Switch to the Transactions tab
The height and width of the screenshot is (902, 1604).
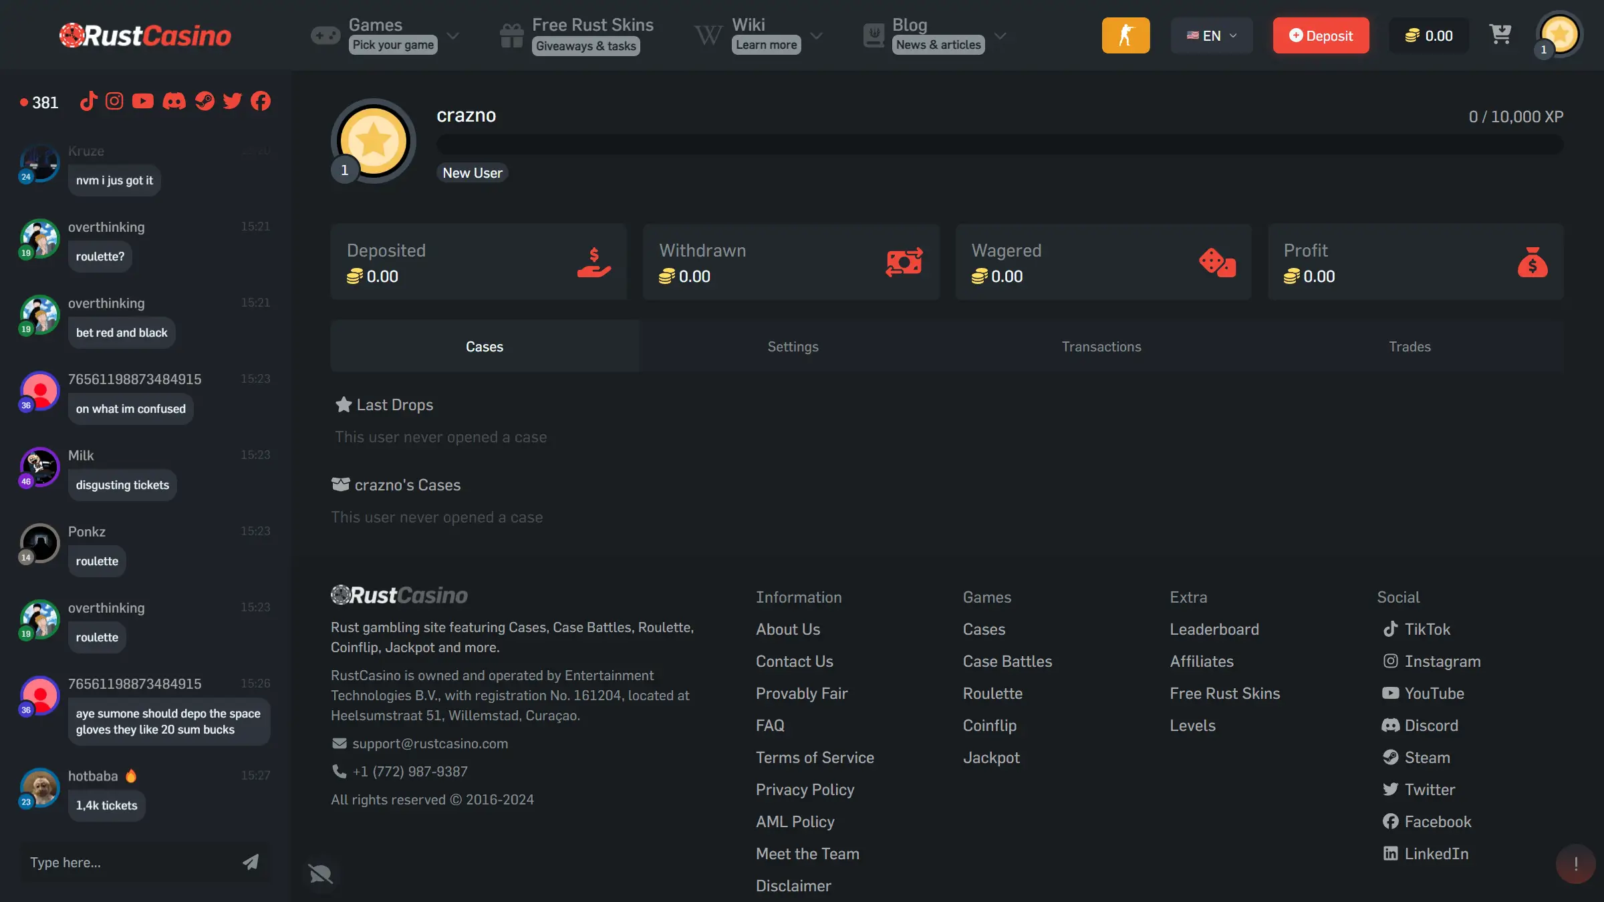1101,346
